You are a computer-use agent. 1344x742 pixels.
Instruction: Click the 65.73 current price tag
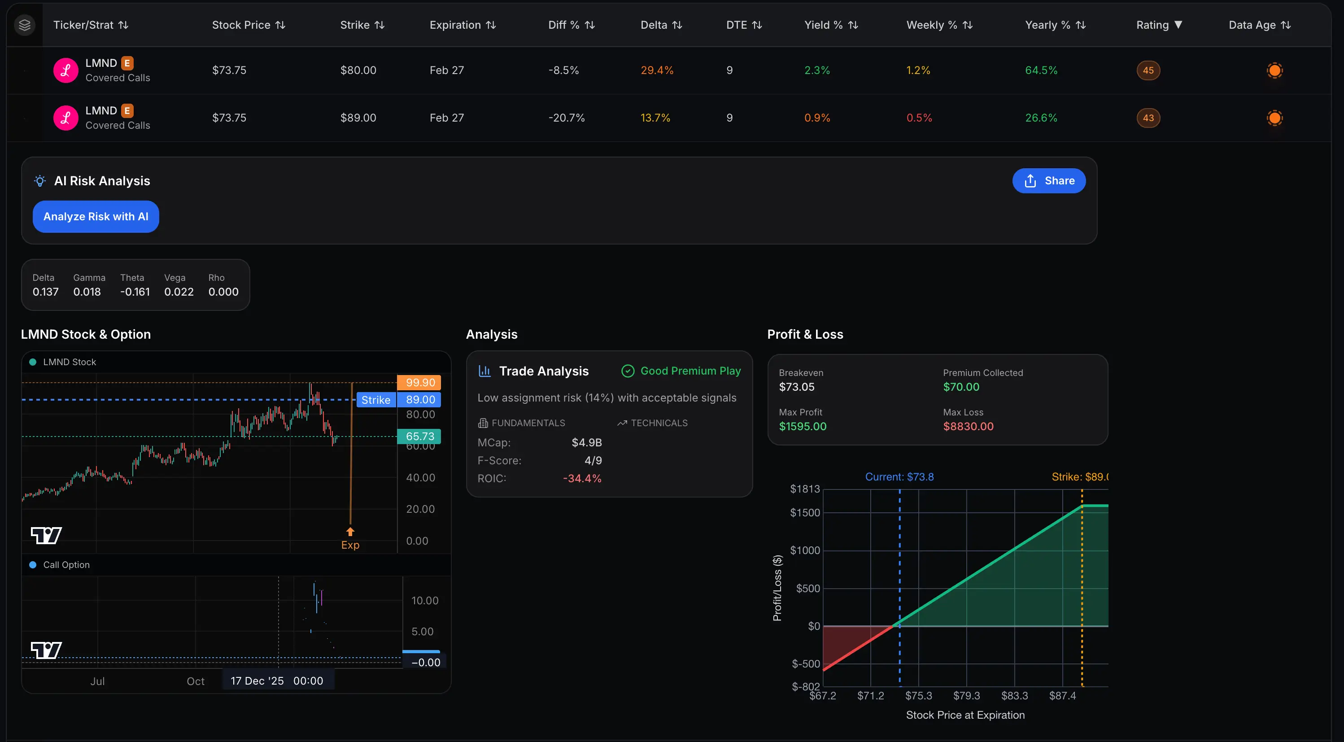tap(420, 436)
